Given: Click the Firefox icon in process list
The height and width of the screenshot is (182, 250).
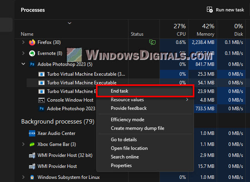Looking at the screenshot, I should (x=32, y=42).
